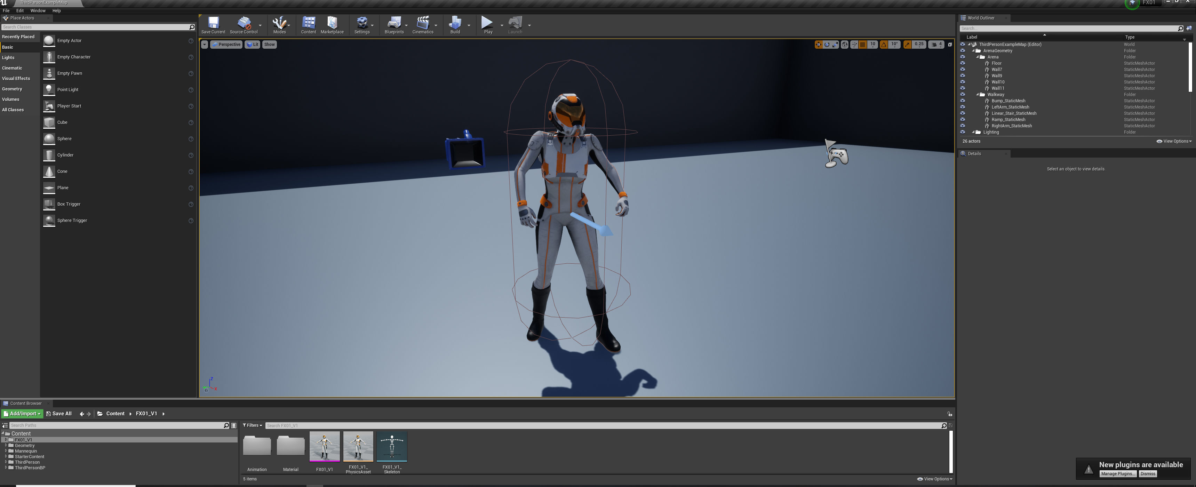
Task: Select the rotate transform gizmo tool
Action: tap(827, 45)
